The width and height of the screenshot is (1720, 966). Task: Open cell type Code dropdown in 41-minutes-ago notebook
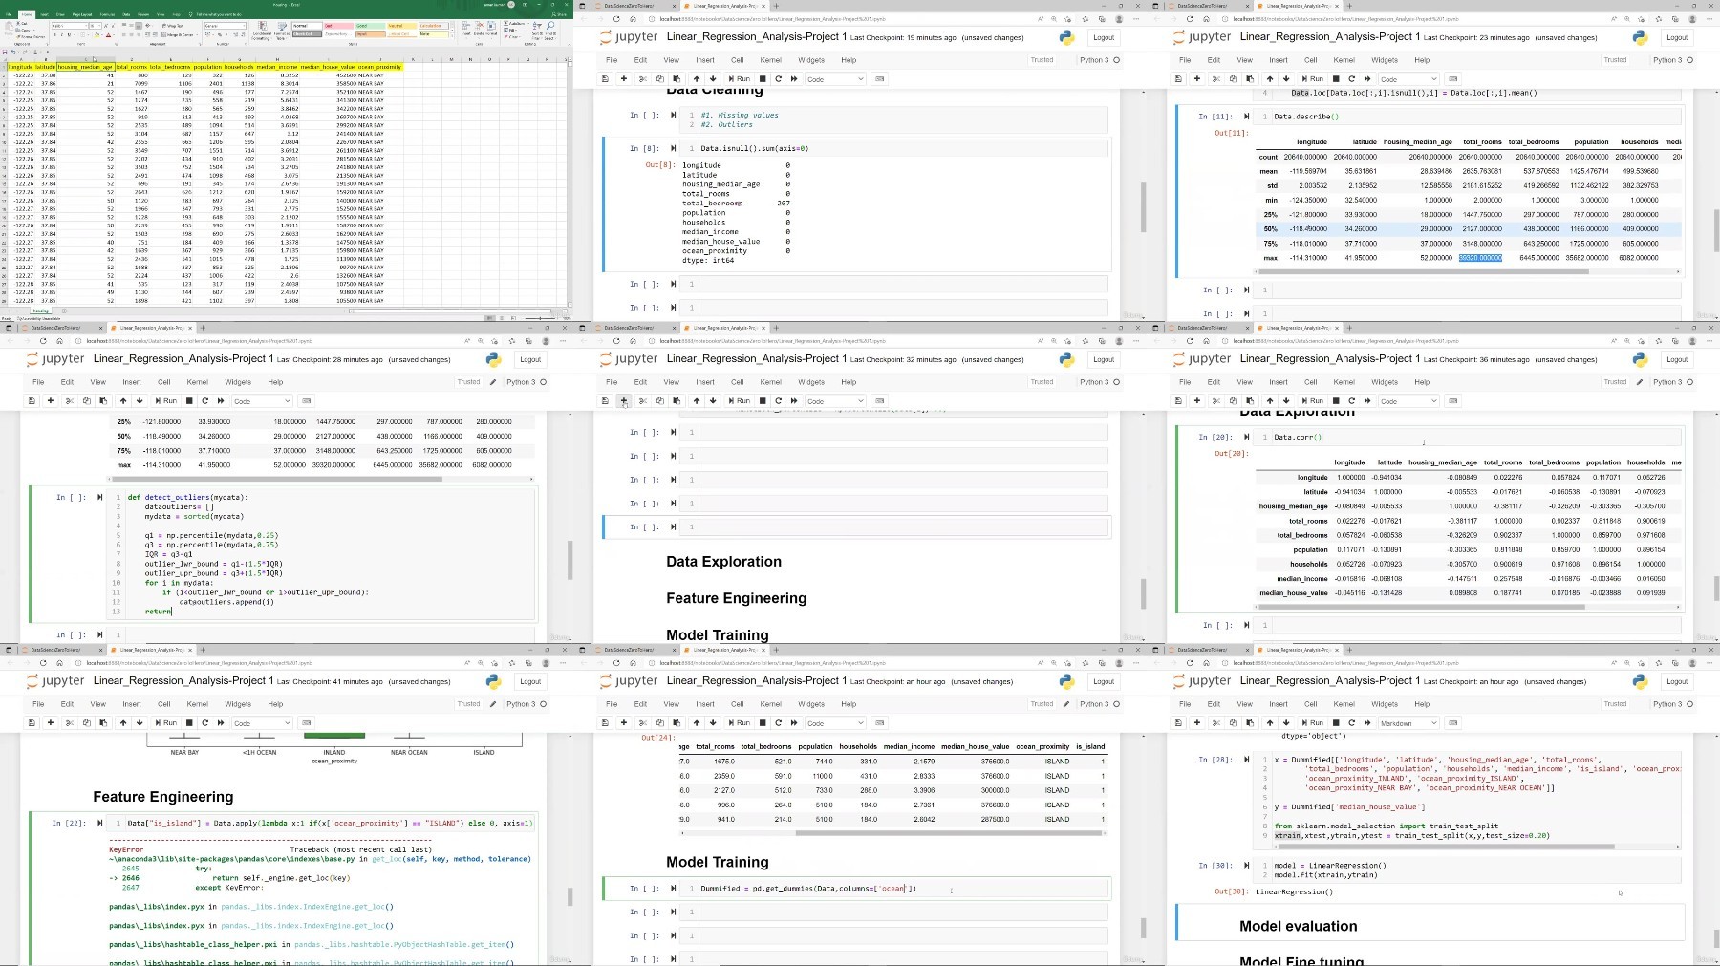(263, 723)
